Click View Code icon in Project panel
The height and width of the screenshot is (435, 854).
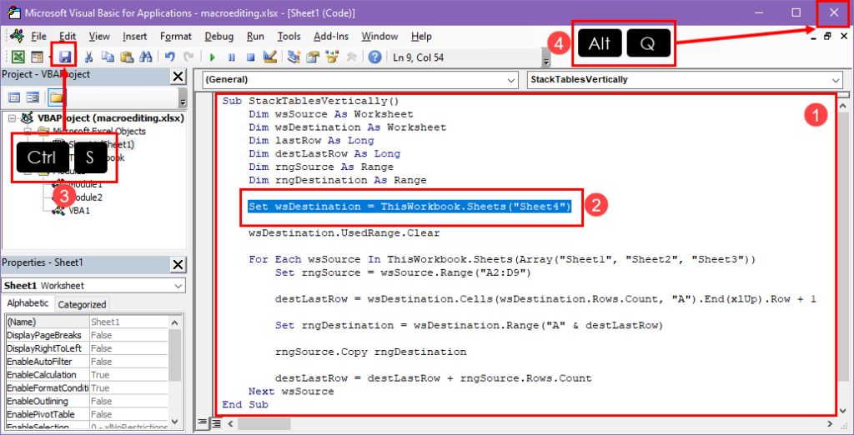[14, 97]
